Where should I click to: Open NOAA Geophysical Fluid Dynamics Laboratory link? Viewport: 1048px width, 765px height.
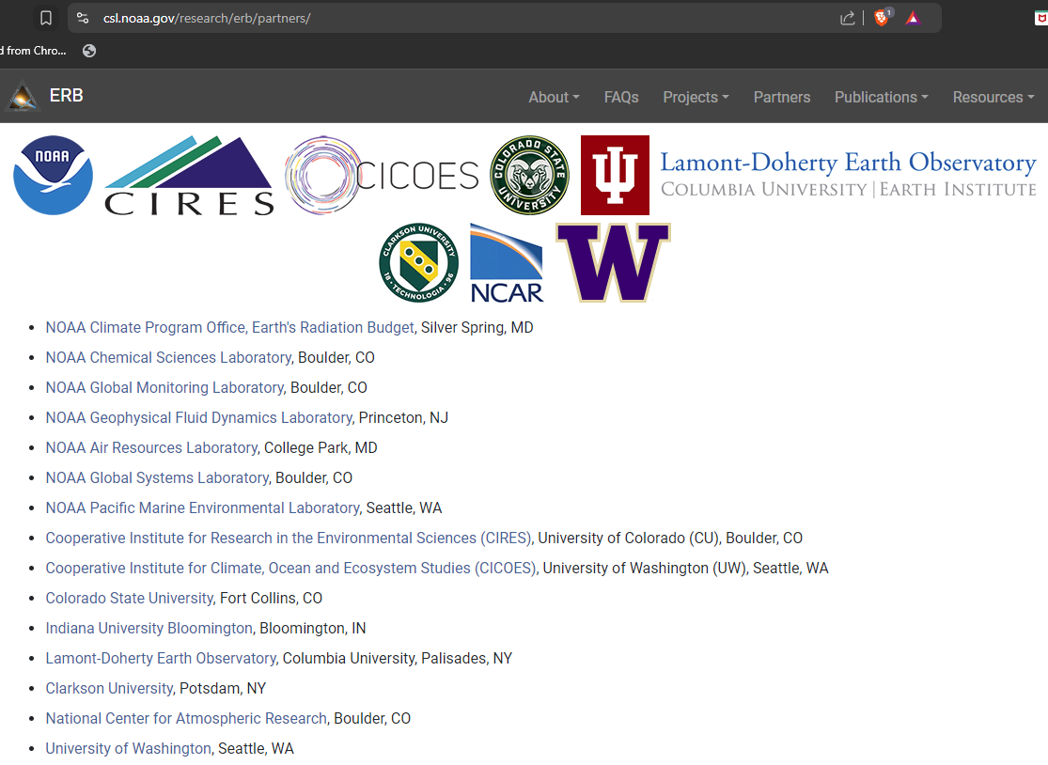198,417
